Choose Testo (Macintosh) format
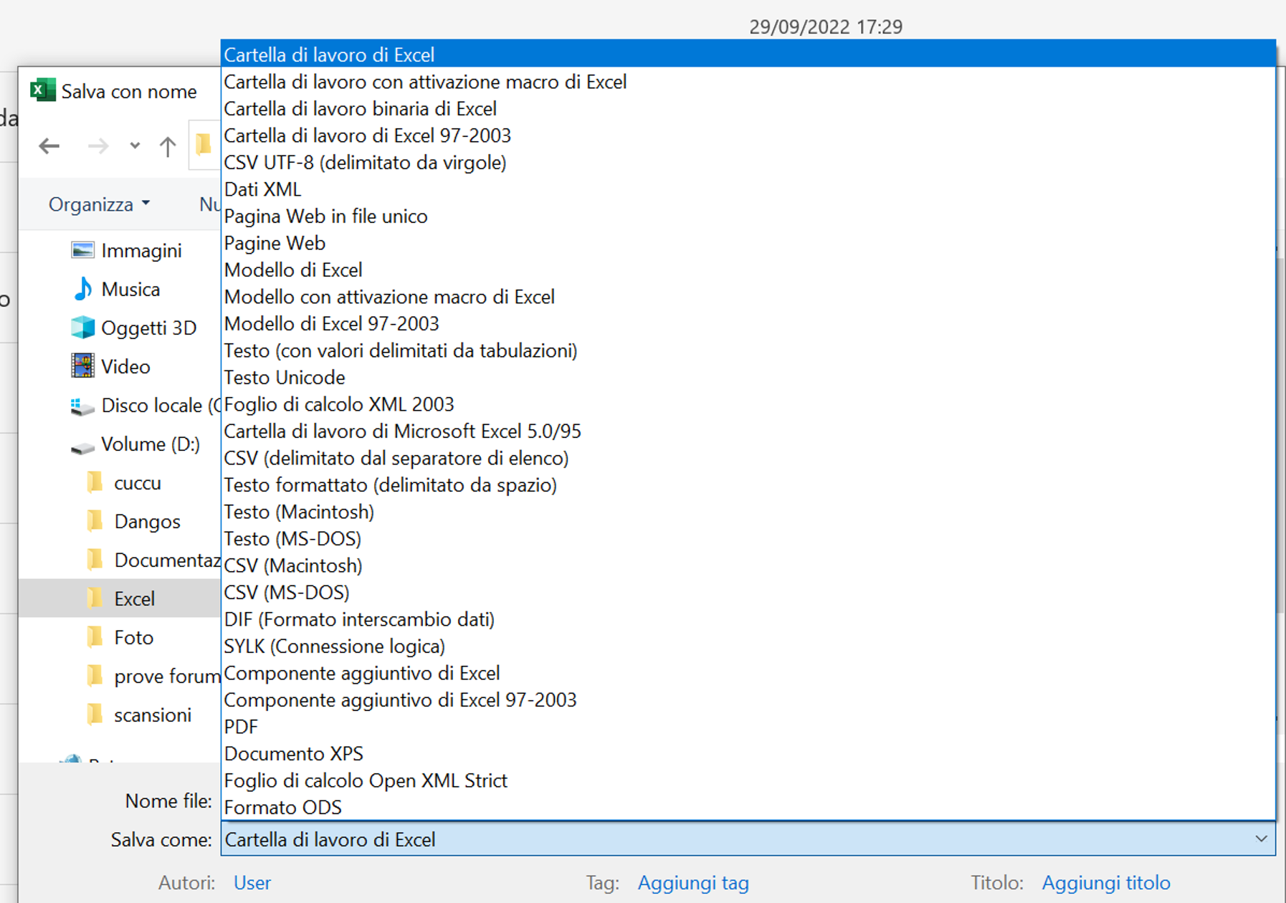1286x903 pixels. (748, 512)
